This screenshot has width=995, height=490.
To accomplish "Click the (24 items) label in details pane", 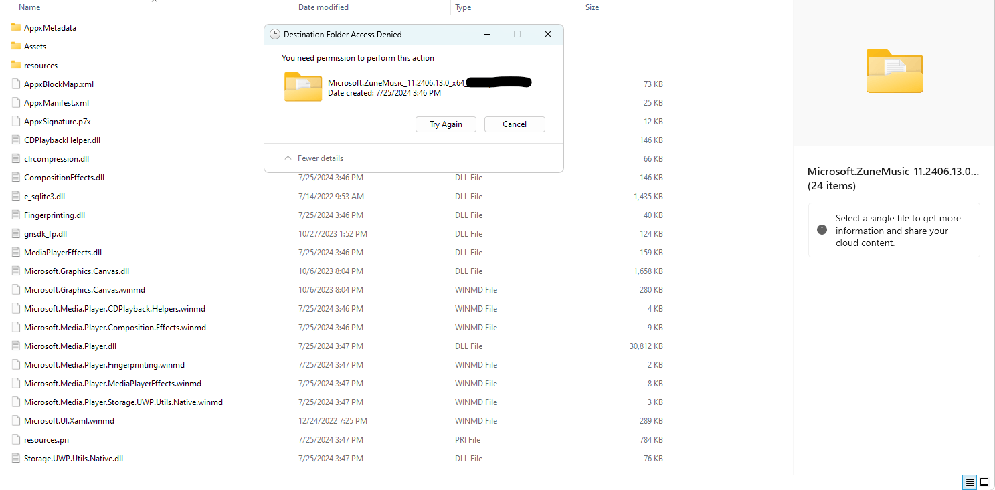I will (832, 186).
